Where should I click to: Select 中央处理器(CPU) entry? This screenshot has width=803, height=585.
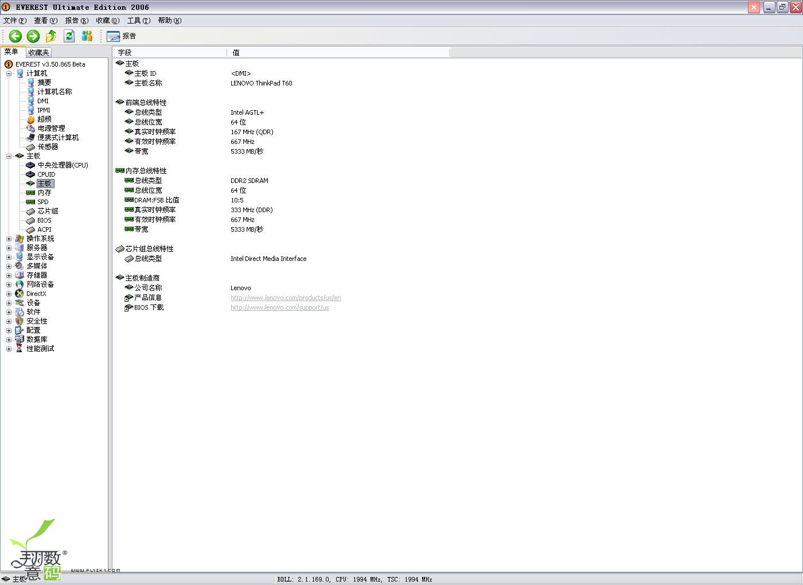63,165
